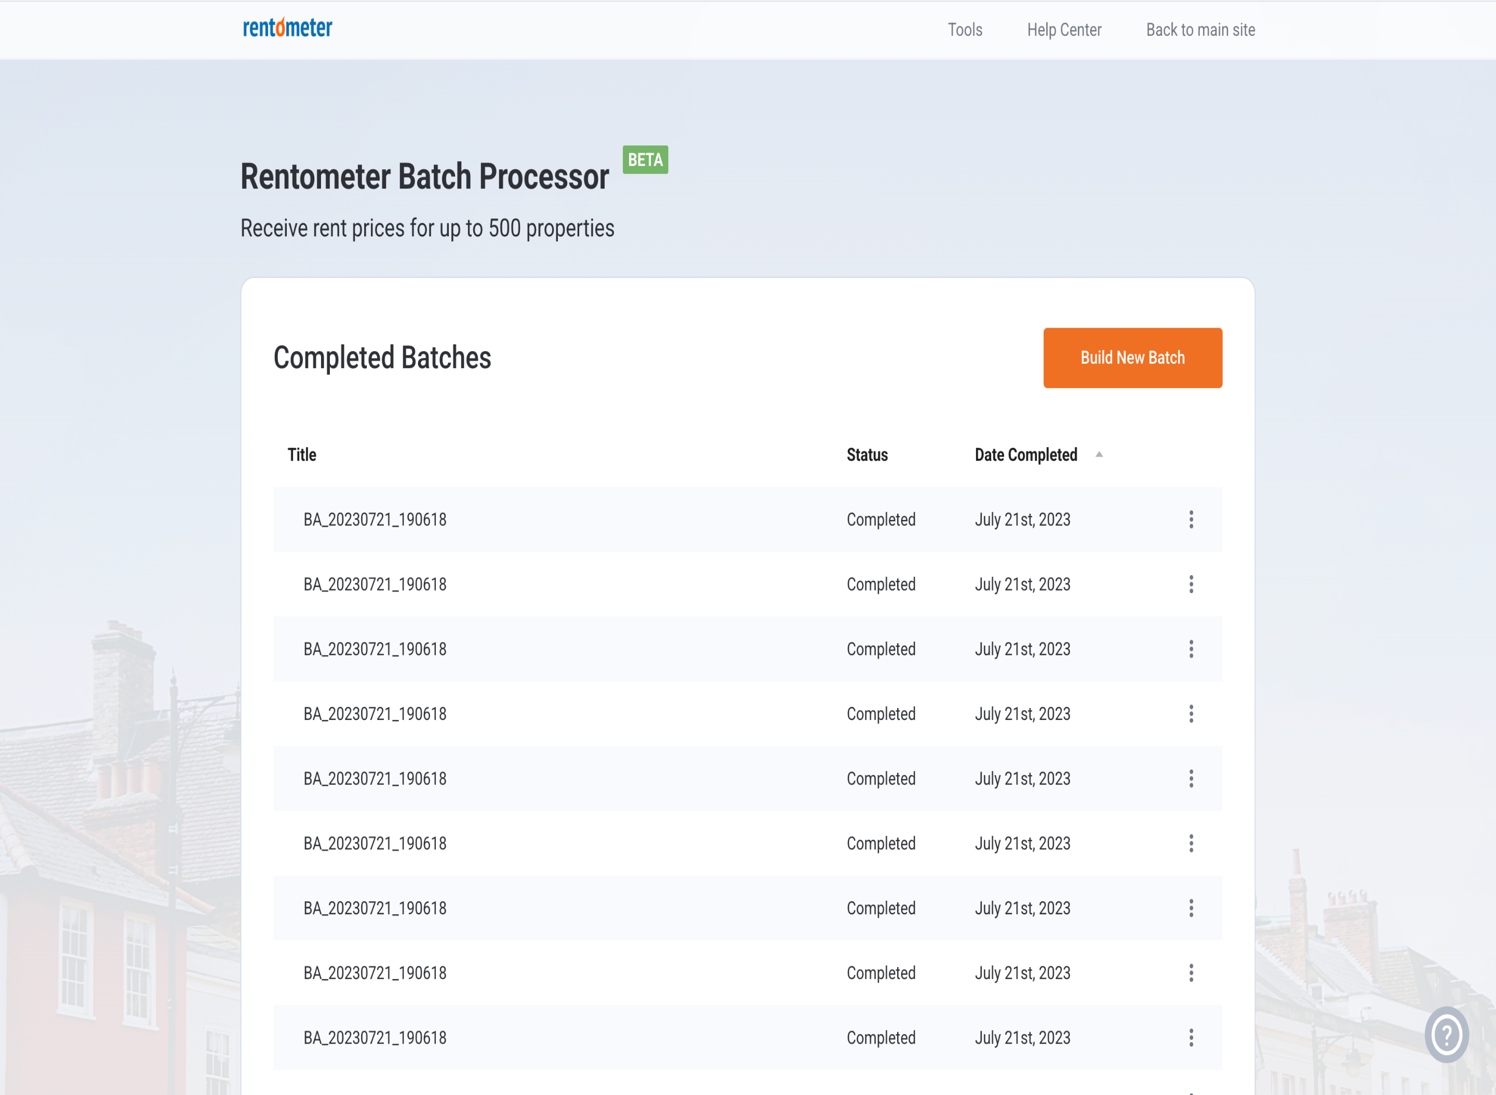Viewport: 1496px width, 1095px height.
Task: Open the three-dot menu on the third batch row
Action: 1191,649
